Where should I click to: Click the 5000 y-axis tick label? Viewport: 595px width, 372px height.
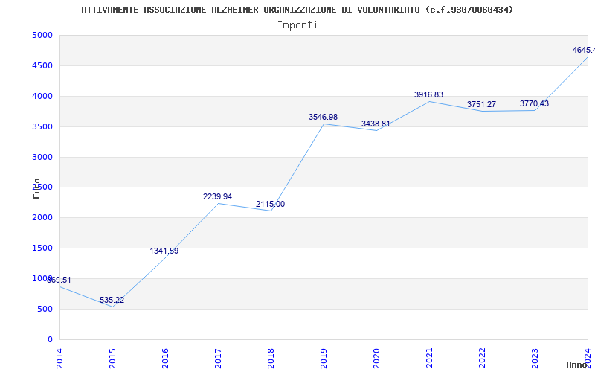[42, 35]
